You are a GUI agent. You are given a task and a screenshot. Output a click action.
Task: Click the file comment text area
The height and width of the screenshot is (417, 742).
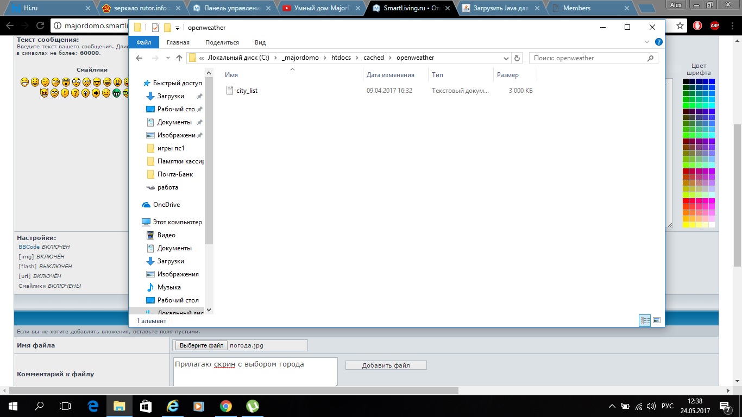point(255,371)
